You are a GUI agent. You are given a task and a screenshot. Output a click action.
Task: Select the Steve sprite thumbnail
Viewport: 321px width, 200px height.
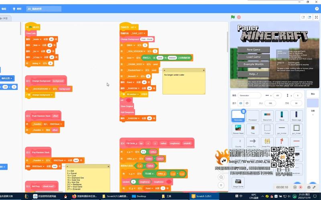[x=282, y=116]
